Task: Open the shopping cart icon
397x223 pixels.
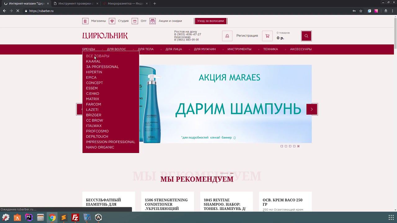Action: point(267,36)
